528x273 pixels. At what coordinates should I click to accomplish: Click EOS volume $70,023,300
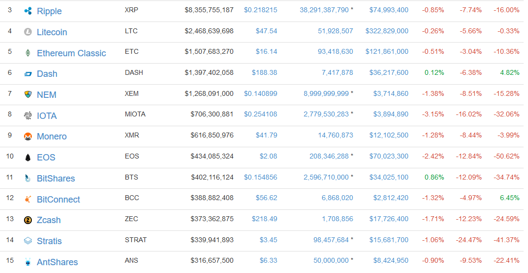click(x=389, y=157)
